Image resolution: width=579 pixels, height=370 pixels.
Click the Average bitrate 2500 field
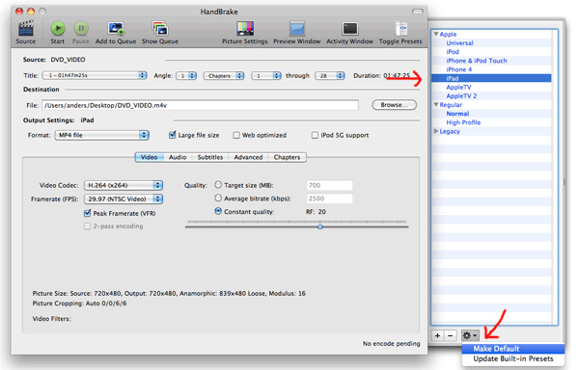(329, 198)
